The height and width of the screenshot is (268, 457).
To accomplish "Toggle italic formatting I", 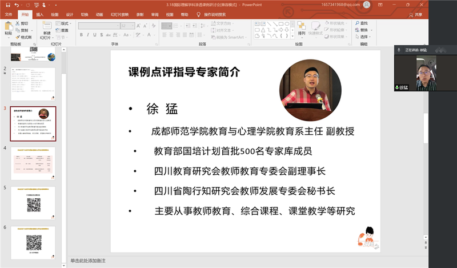I will click(x=88, y=35).
